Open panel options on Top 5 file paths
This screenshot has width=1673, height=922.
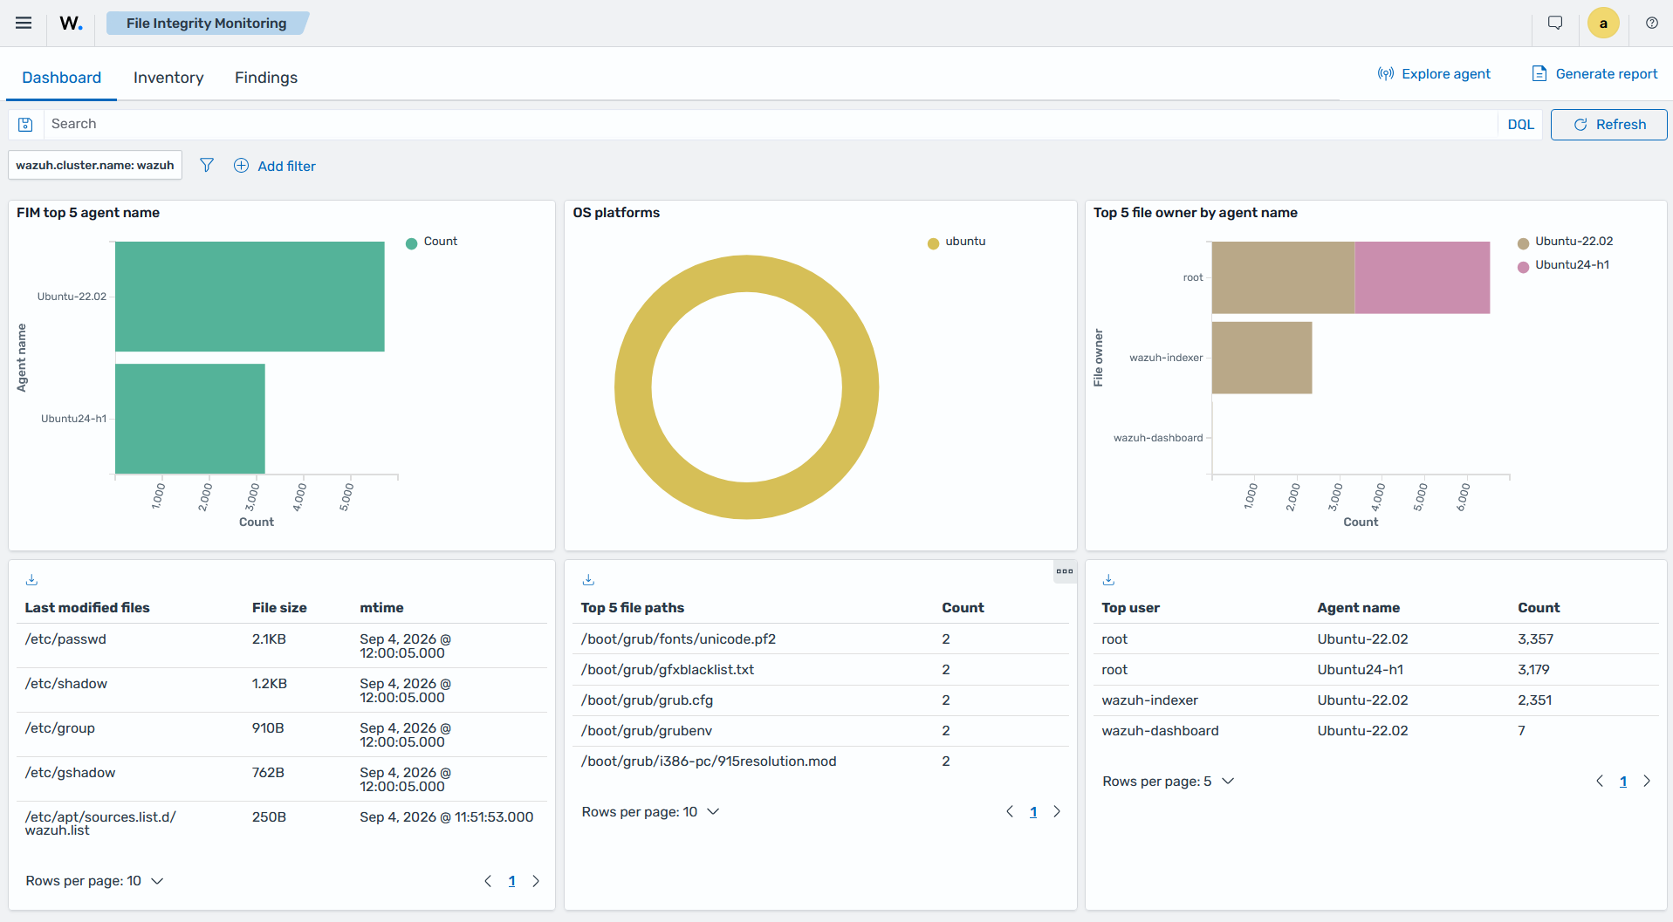[1065, 571]
